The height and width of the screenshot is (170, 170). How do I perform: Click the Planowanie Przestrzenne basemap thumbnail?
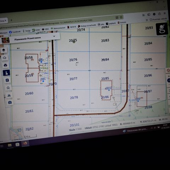(x=5, y=40)
